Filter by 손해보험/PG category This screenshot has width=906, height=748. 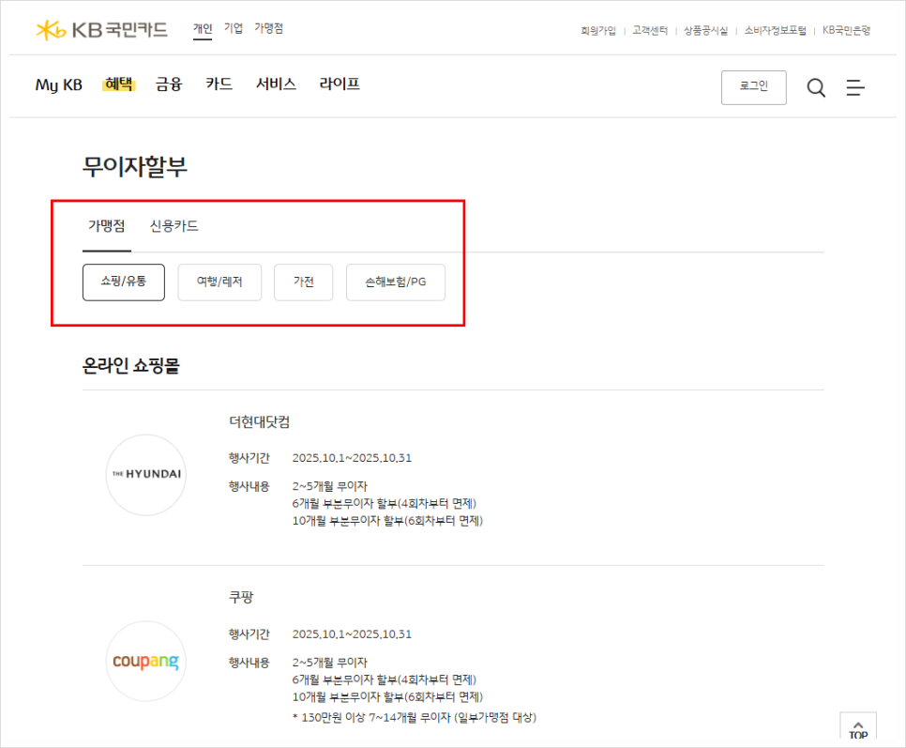[395, 282]
